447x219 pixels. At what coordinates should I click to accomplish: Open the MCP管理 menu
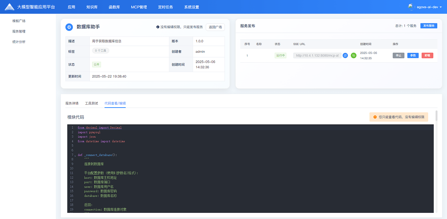tap(139, 7)
